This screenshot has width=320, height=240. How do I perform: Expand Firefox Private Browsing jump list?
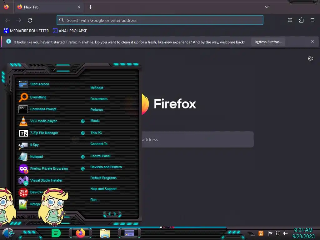82,168
